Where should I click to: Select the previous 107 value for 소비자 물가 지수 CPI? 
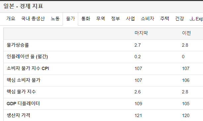point(186,68)
